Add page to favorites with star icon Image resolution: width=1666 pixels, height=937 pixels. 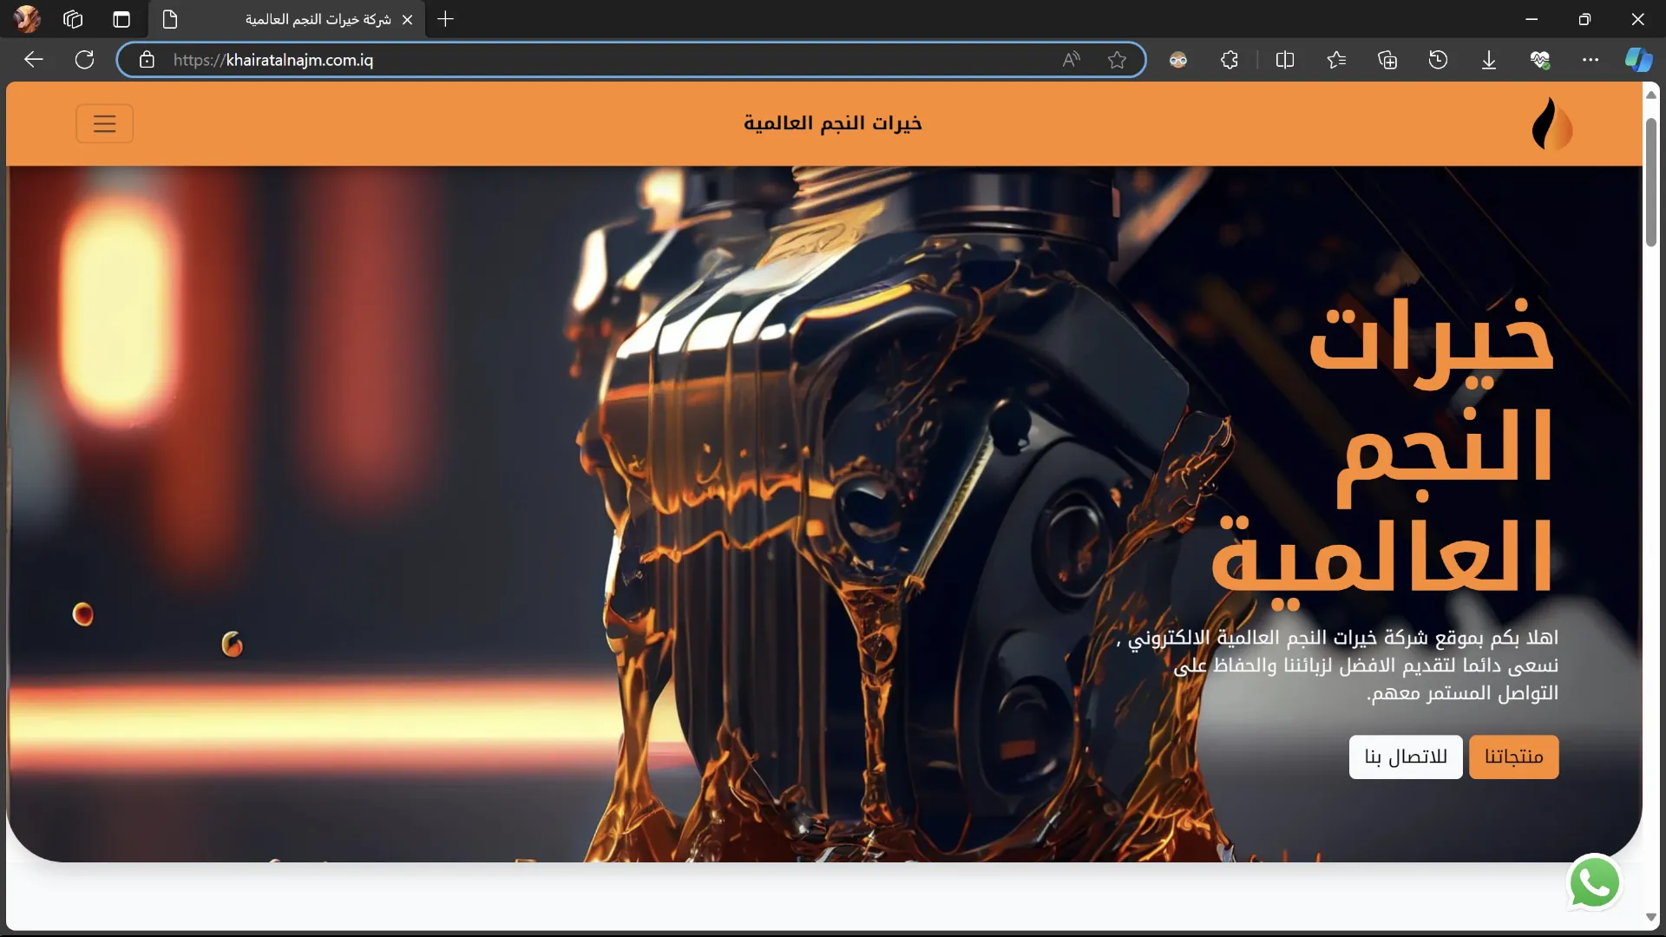[1117, 60]
